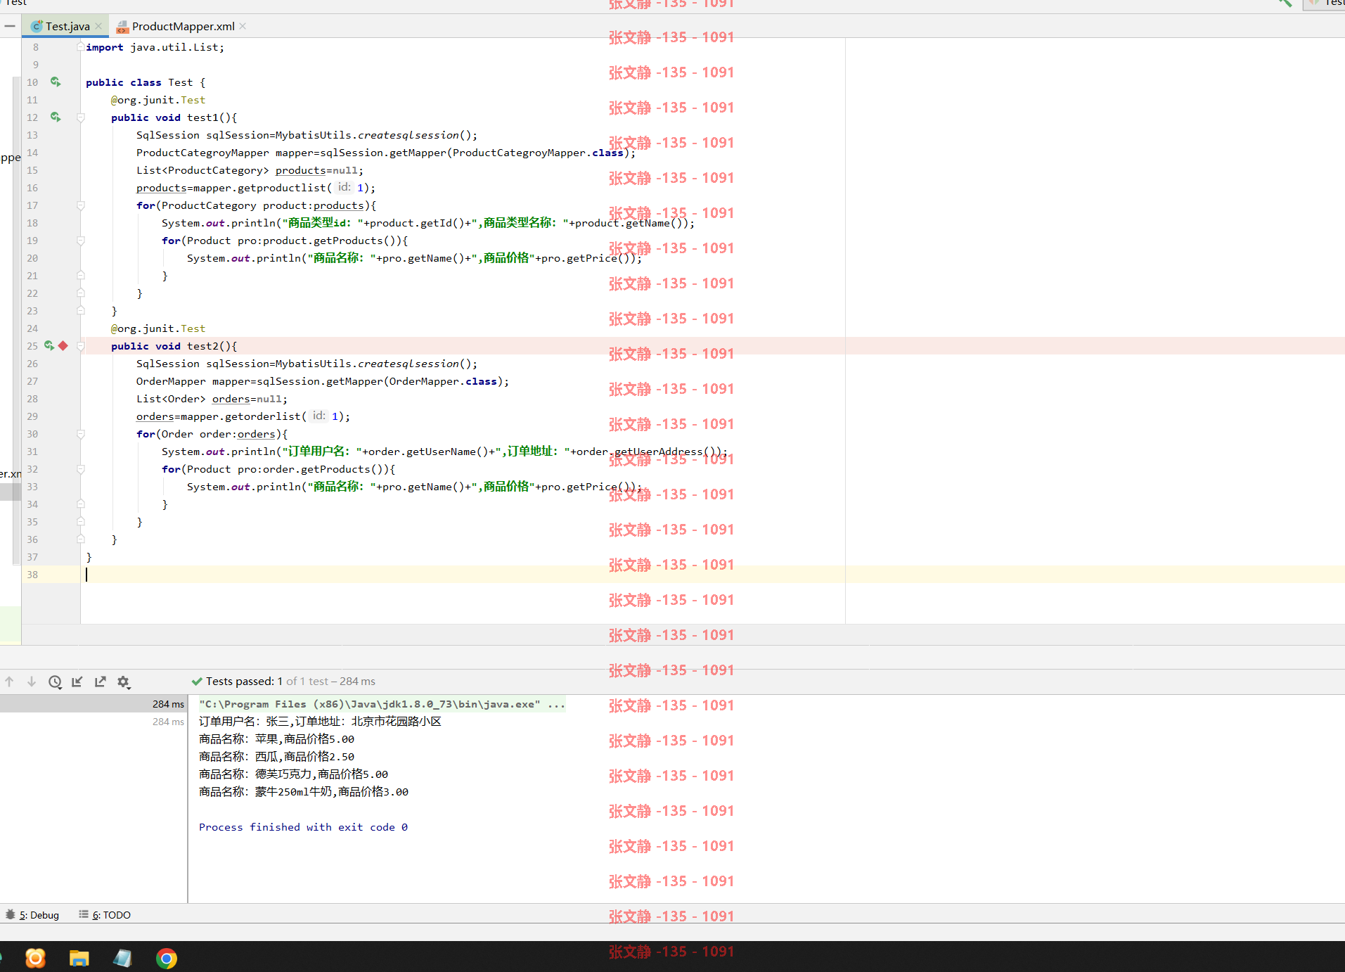Viewport: 1345px width, 972px height.
Task: Select the 284 ms highlighted test row
Action: point(94,704)
